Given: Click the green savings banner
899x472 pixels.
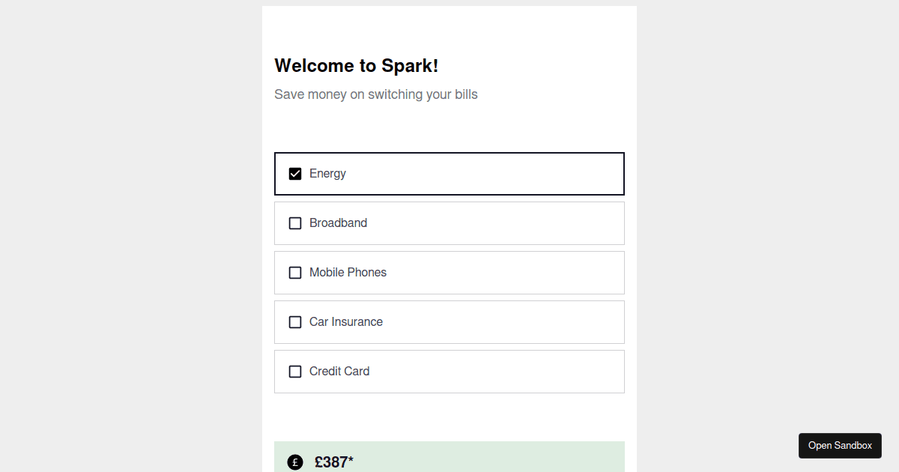Looking at the screenshot, I should (449, 457).
